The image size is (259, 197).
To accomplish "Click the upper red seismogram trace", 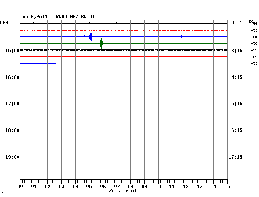I will 124,30.
